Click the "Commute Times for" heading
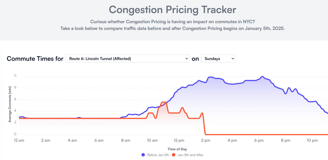The width and height of the screenshot is (328, 160). point(35,59)
